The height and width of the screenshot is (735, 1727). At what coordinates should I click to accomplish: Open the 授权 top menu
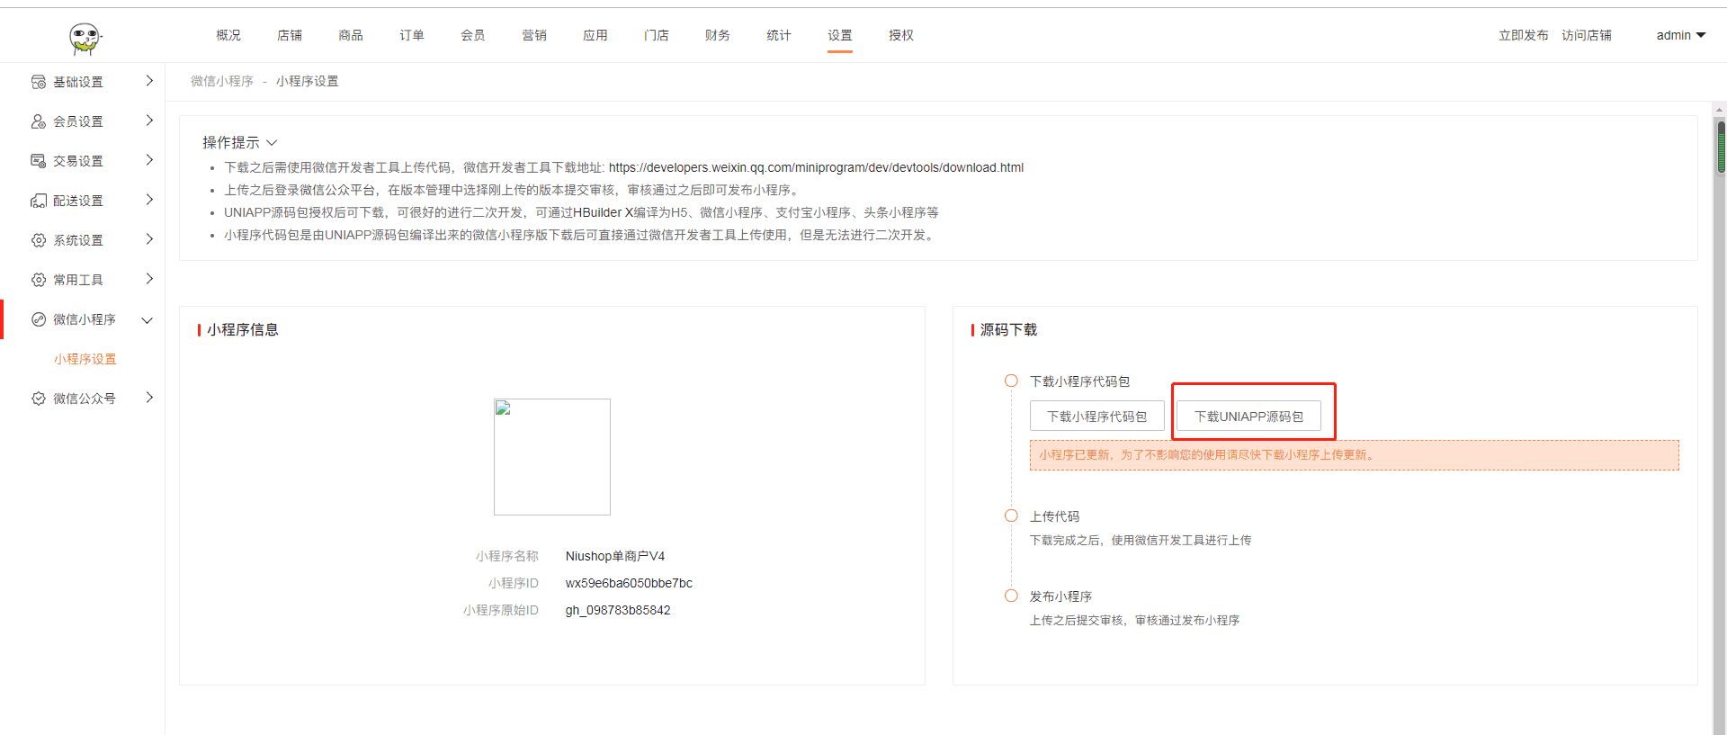901,35
